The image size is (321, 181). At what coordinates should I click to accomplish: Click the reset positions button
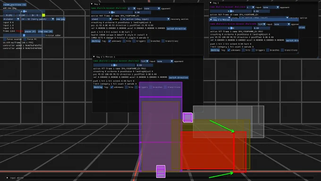15,5
